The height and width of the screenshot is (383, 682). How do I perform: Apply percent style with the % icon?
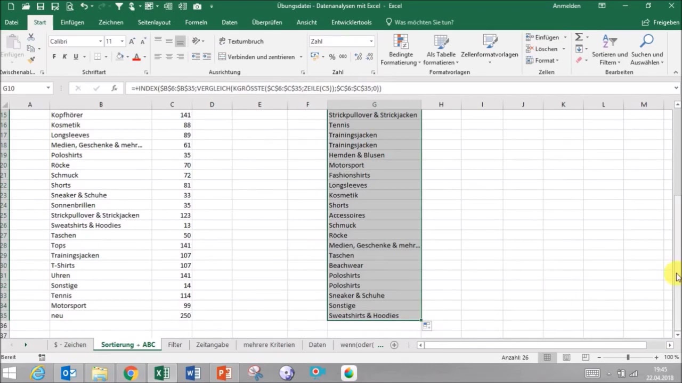click(332, 56)
